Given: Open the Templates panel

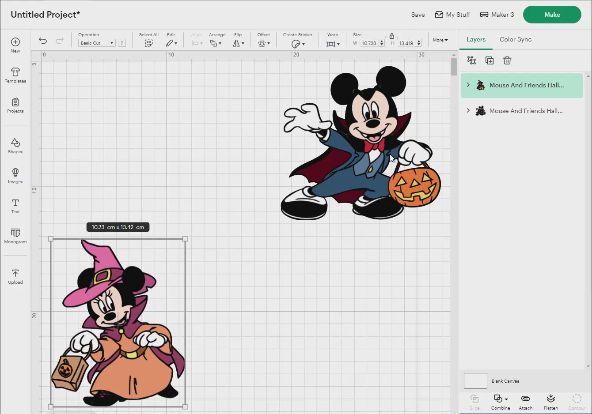Looking at the screenshot, I should pos(15,75).
